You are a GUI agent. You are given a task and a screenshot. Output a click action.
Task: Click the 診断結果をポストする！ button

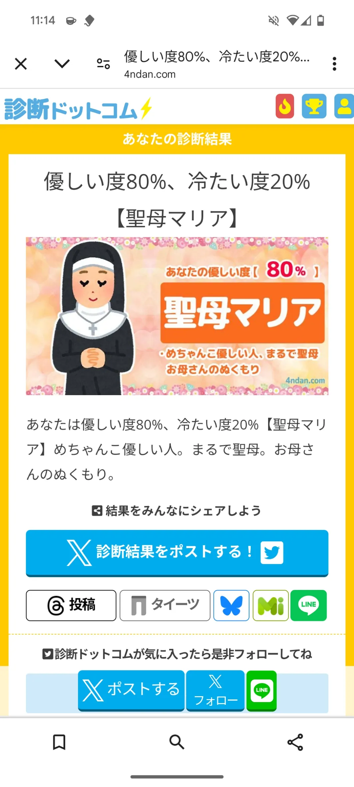tap(177, 553)
